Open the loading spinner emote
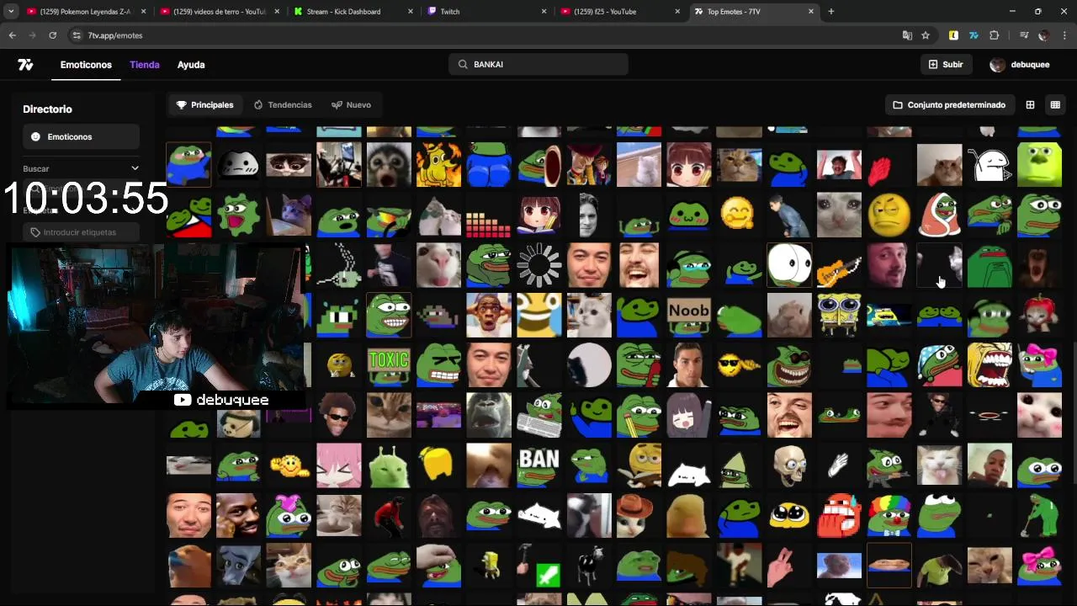The image size is (1077, 606). [x=539, y=265]
